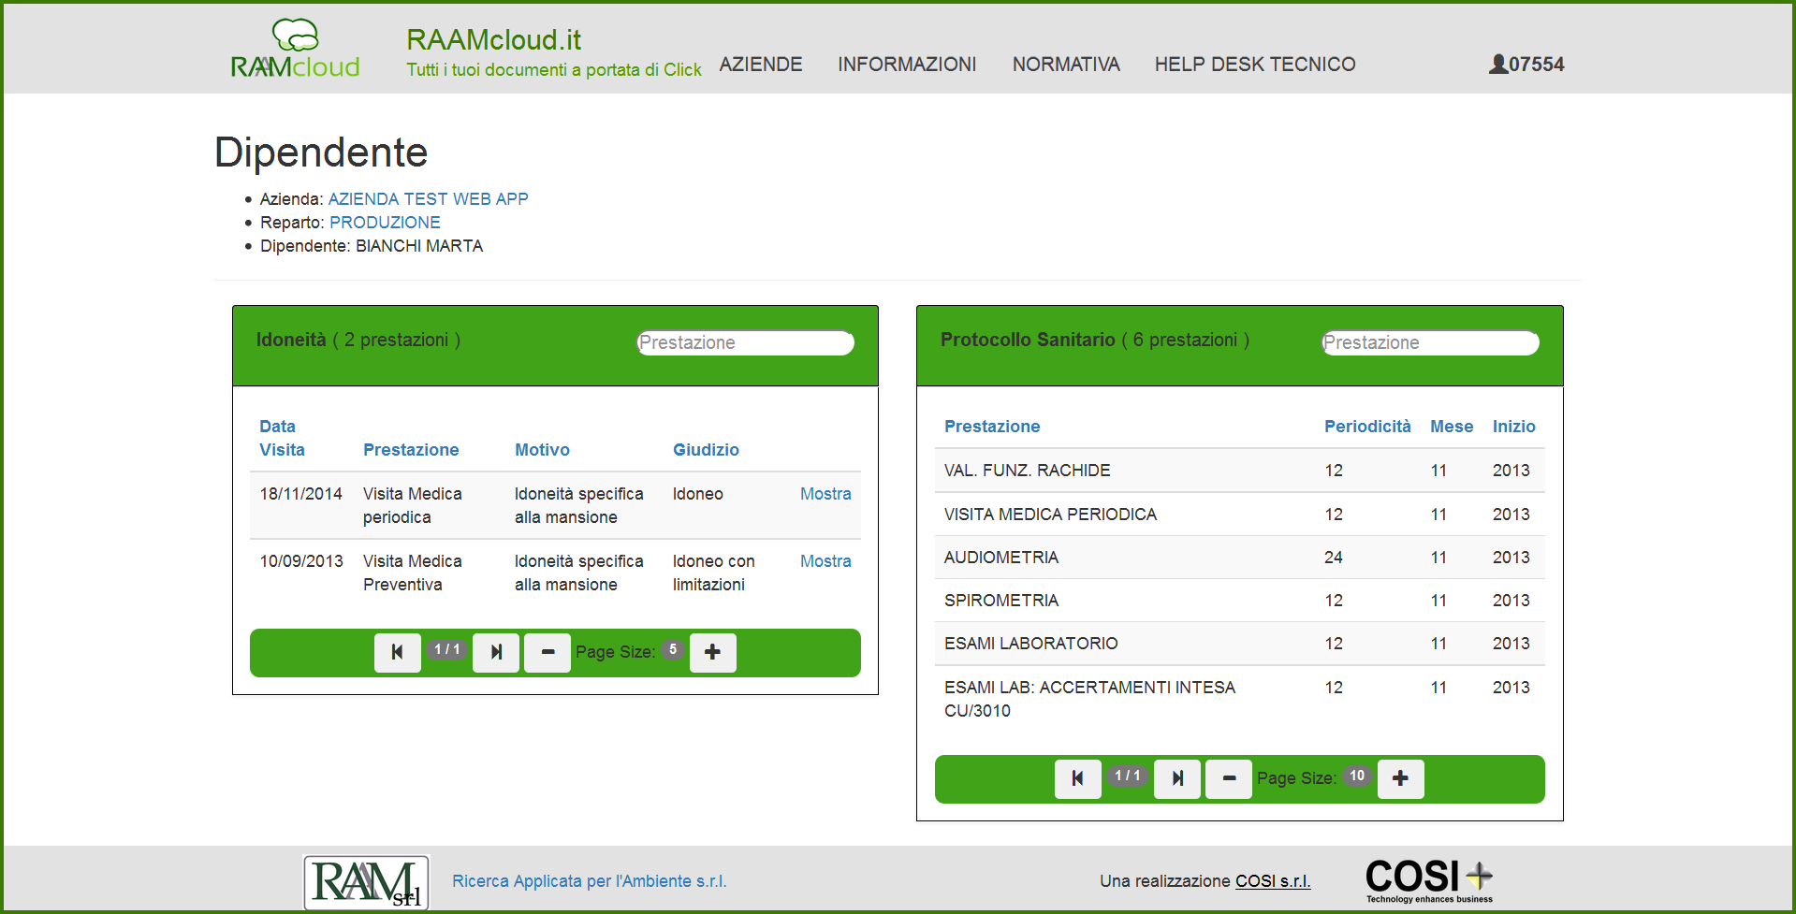This screenshot has height=914, width=1796.
Task: Open the INFORMAZIONI menu
Action: pos(907,64)
